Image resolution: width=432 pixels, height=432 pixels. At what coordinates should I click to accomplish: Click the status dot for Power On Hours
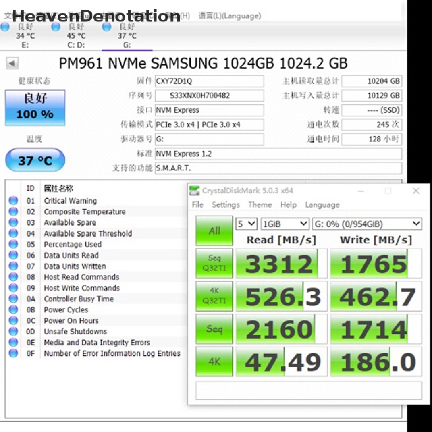[x=13, y=320]
